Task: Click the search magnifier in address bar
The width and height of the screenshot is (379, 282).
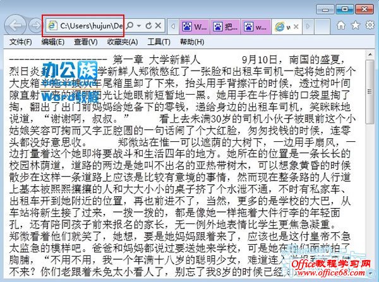Action: click(130, 25)
